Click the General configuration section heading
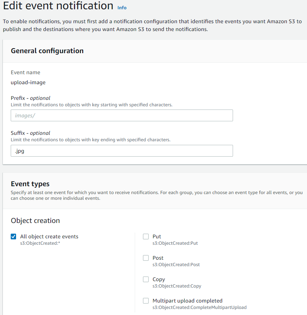Screen dimensions: 307x315 (47, 51)
